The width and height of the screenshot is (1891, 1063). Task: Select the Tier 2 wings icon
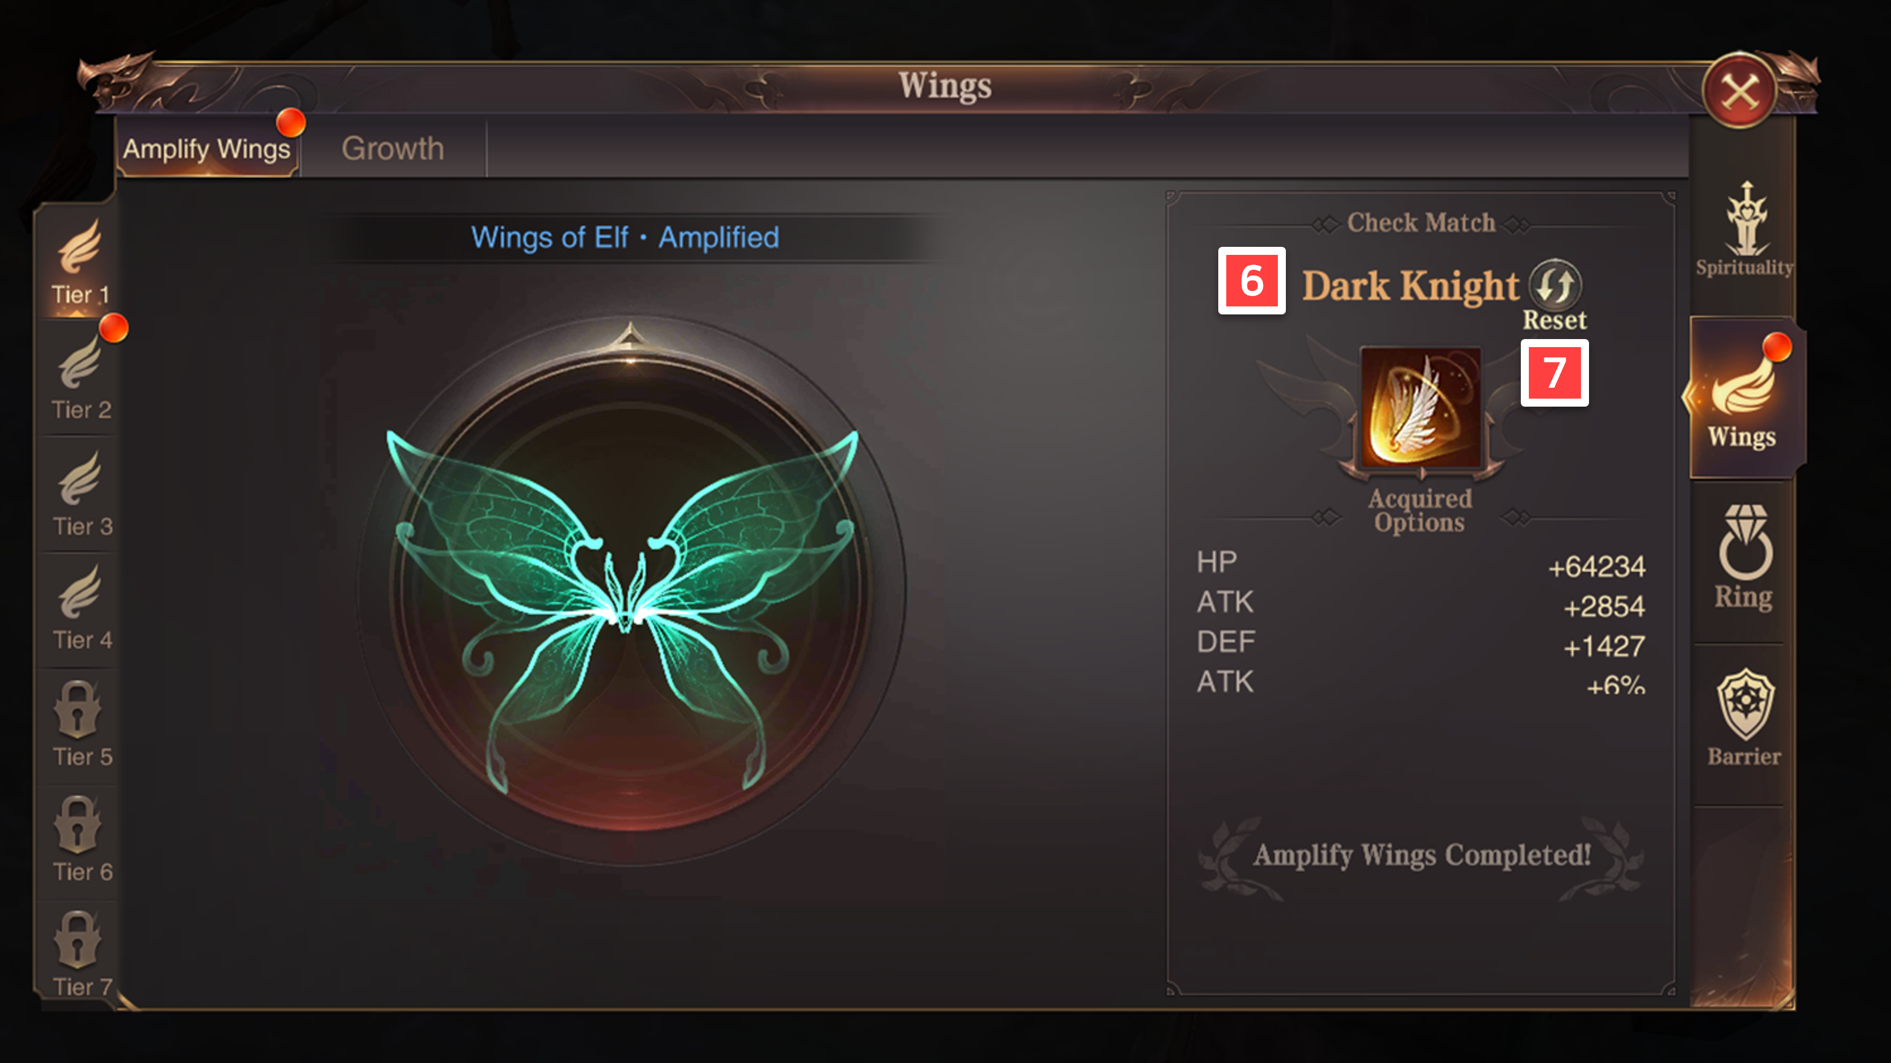point(79,361)
